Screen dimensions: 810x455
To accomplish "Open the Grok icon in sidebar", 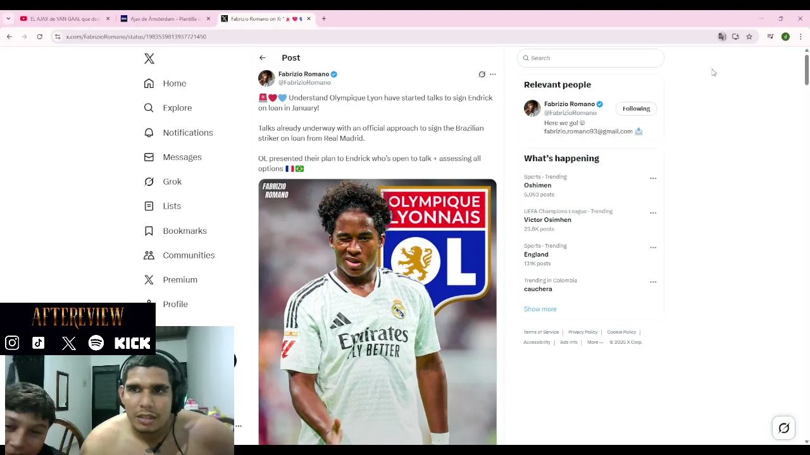I will (149, 181).
